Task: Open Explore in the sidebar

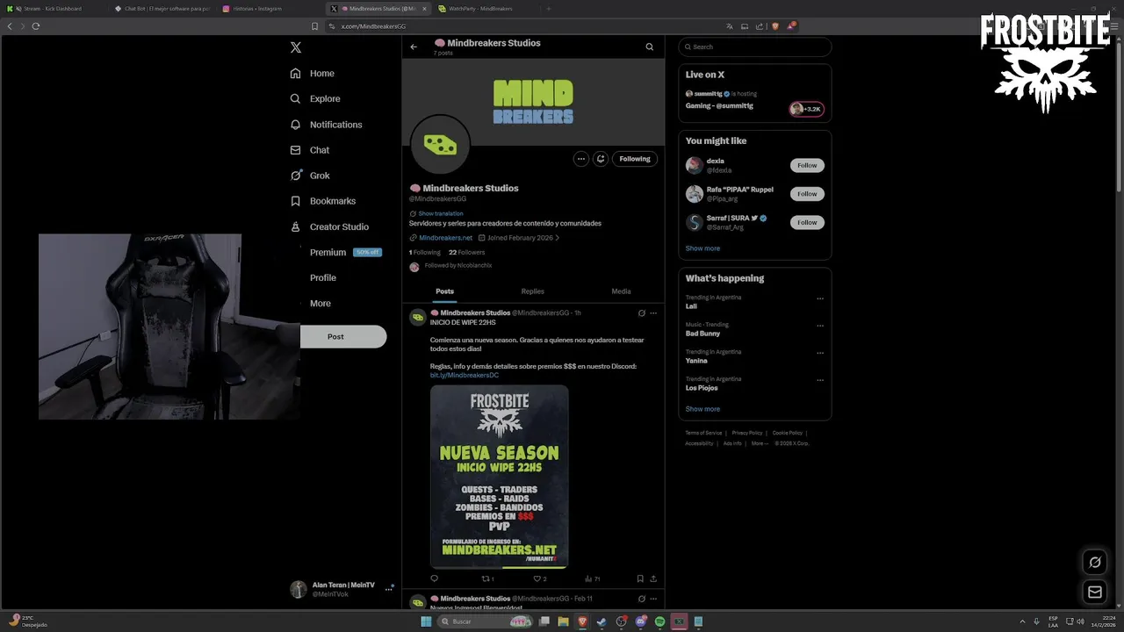Action: (314, 99)
